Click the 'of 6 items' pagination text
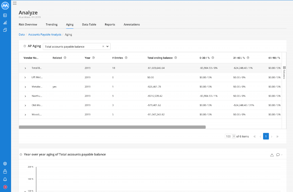The image size is (293, 192). click(242, 136)
